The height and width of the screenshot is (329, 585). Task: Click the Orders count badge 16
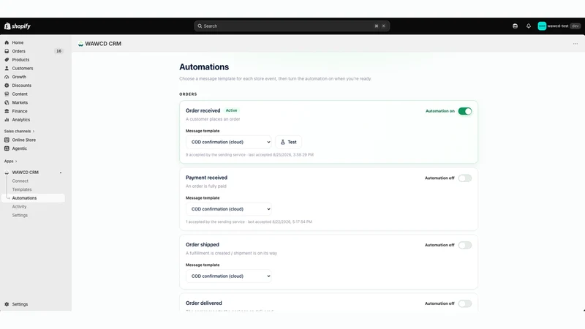click(58, 51)
